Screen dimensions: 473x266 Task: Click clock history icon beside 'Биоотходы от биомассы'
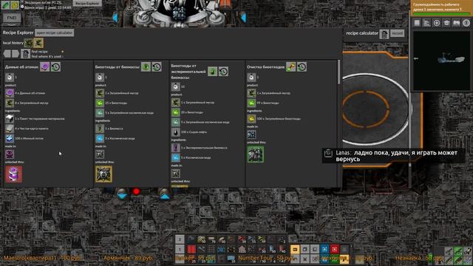(157, 66)
